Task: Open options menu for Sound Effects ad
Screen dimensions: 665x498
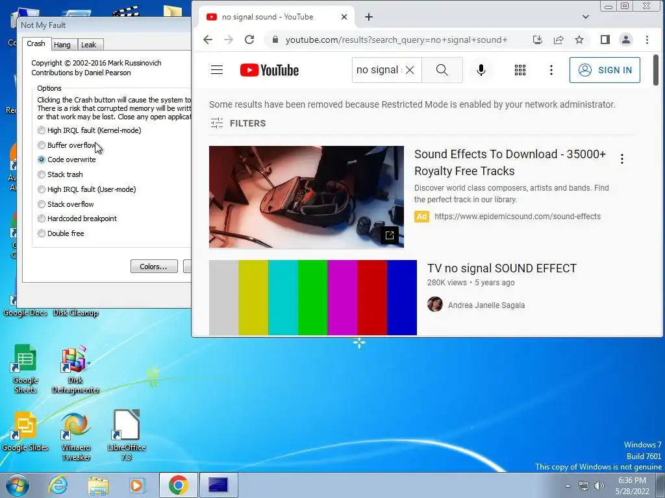Action: 621,159
